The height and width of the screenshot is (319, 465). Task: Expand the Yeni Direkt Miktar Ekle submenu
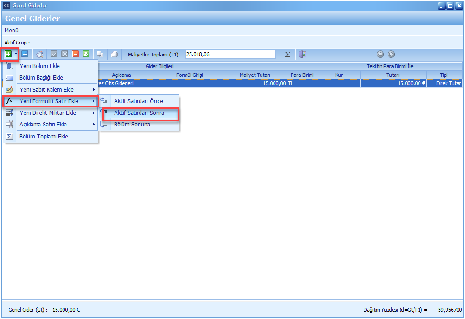pyautogui.click(x=51, y=113)
